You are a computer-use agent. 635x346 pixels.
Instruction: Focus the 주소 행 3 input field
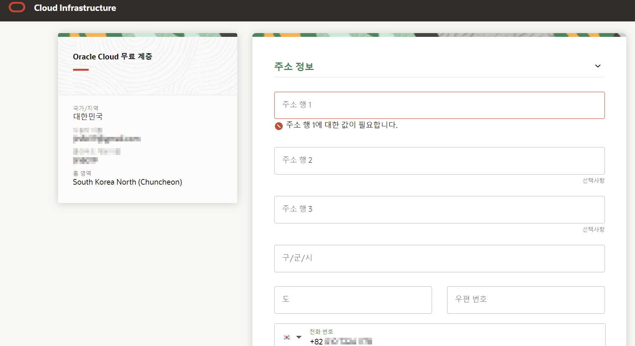[439, 209]
